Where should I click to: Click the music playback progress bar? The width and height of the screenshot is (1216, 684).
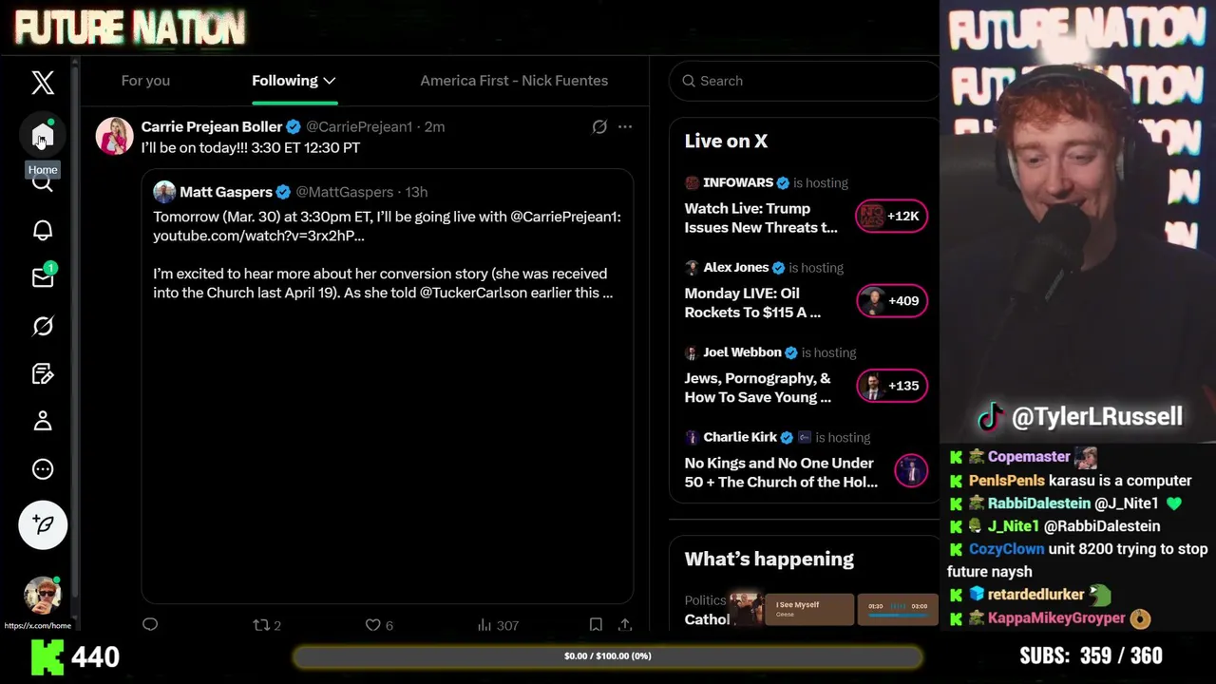pos(898,615)
